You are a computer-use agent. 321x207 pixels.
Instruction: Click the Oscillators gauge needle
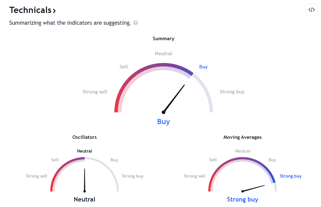85,180
